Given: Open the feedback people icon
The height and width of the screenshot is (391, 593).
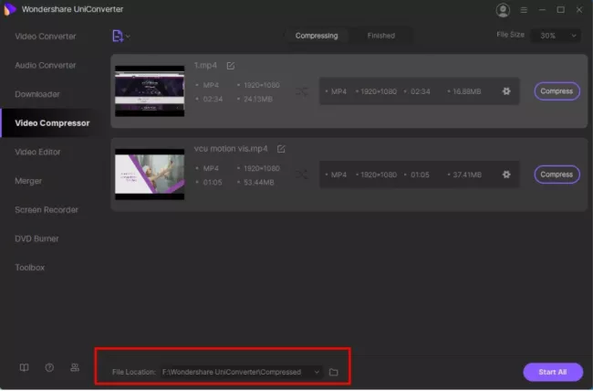Looking at the screenshot, I should pyautogui.click(x=75, y=367).
